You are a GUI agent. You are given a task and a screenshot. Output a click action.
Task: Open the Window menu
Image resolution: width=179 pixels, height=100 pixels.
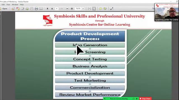(x=15, y=4)
